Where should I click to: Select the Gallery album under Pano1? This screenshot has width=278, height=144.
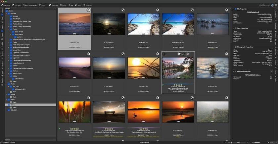[30, 105]
